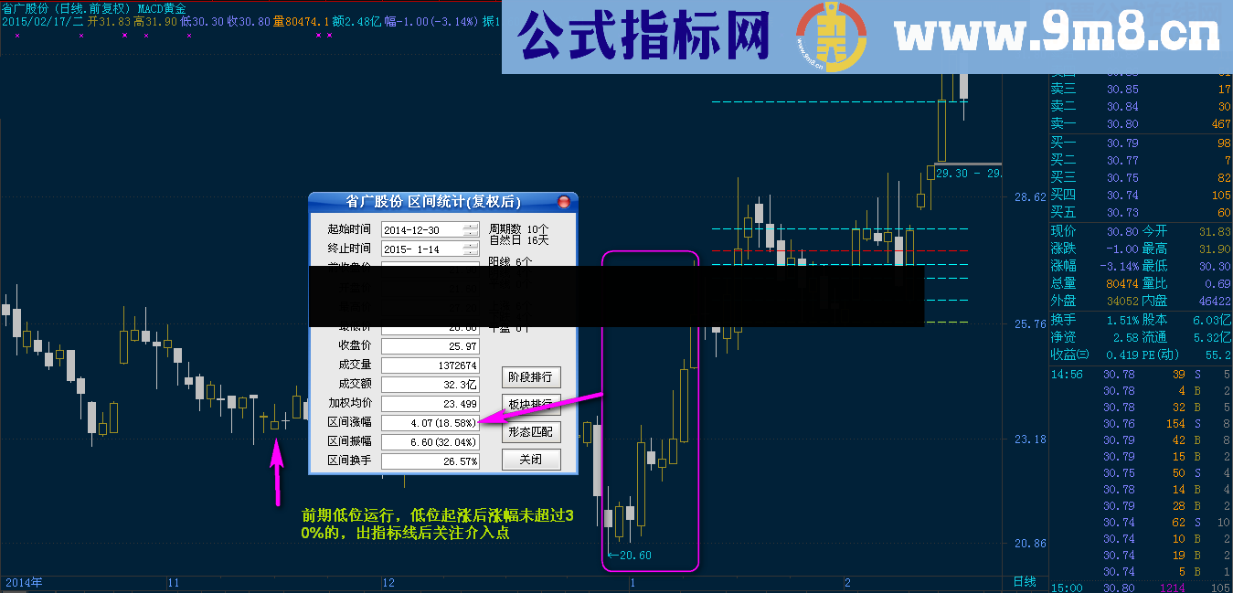Click the 板块排行 button
The image size is (1233, 593).
pos(531,405)
